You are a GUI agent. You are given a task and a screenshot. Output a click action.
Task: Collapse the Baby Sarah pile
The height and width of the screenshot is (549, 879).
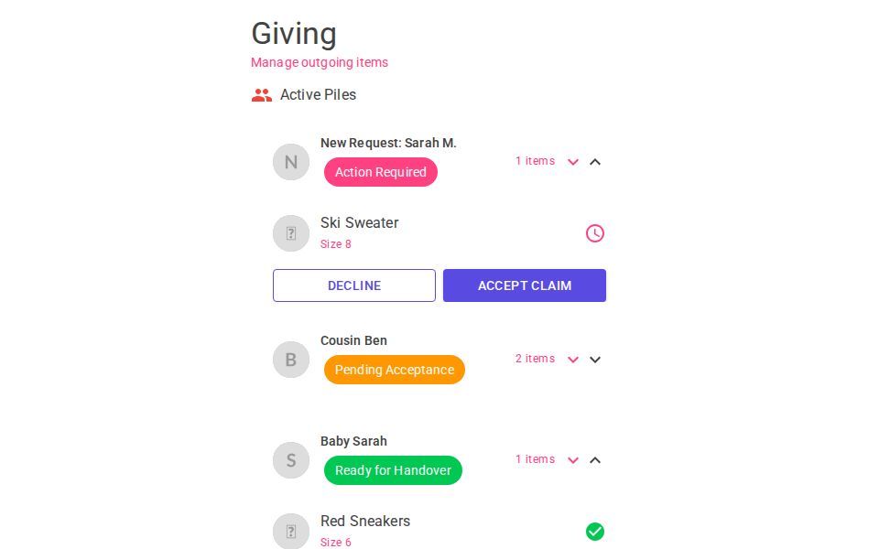(595, 460)
